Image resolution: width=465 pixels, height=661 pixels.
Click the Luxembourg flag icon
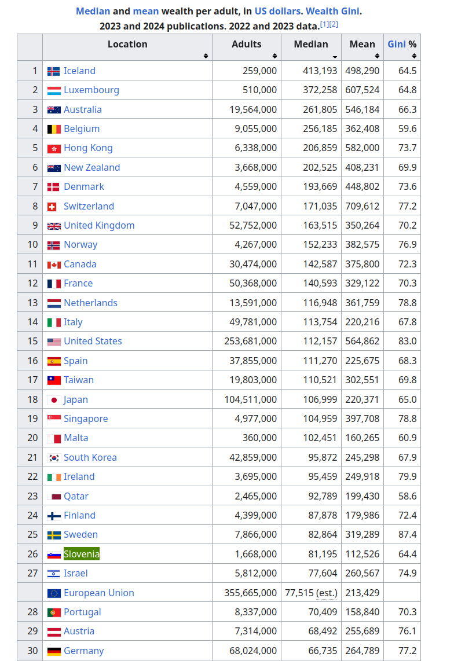(53, 91)
